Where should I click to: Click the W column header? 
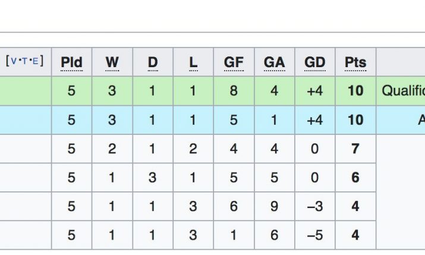coord(112,62)
